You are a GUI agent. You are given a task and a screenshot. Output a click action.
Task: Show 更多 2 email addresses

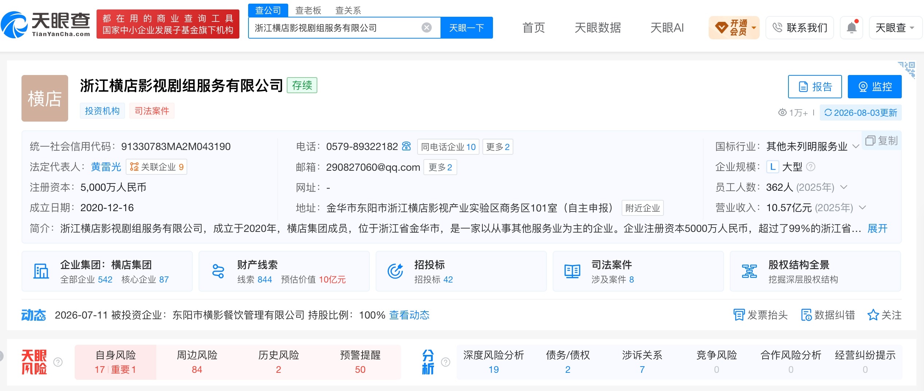(440, 167)
